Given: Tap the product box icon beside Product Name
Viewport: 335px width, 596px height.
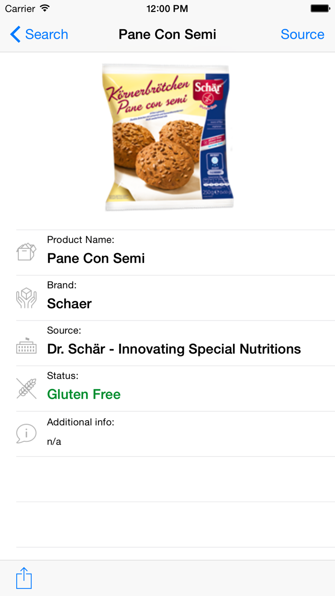Looking at the screenshot, I should 26,251.
